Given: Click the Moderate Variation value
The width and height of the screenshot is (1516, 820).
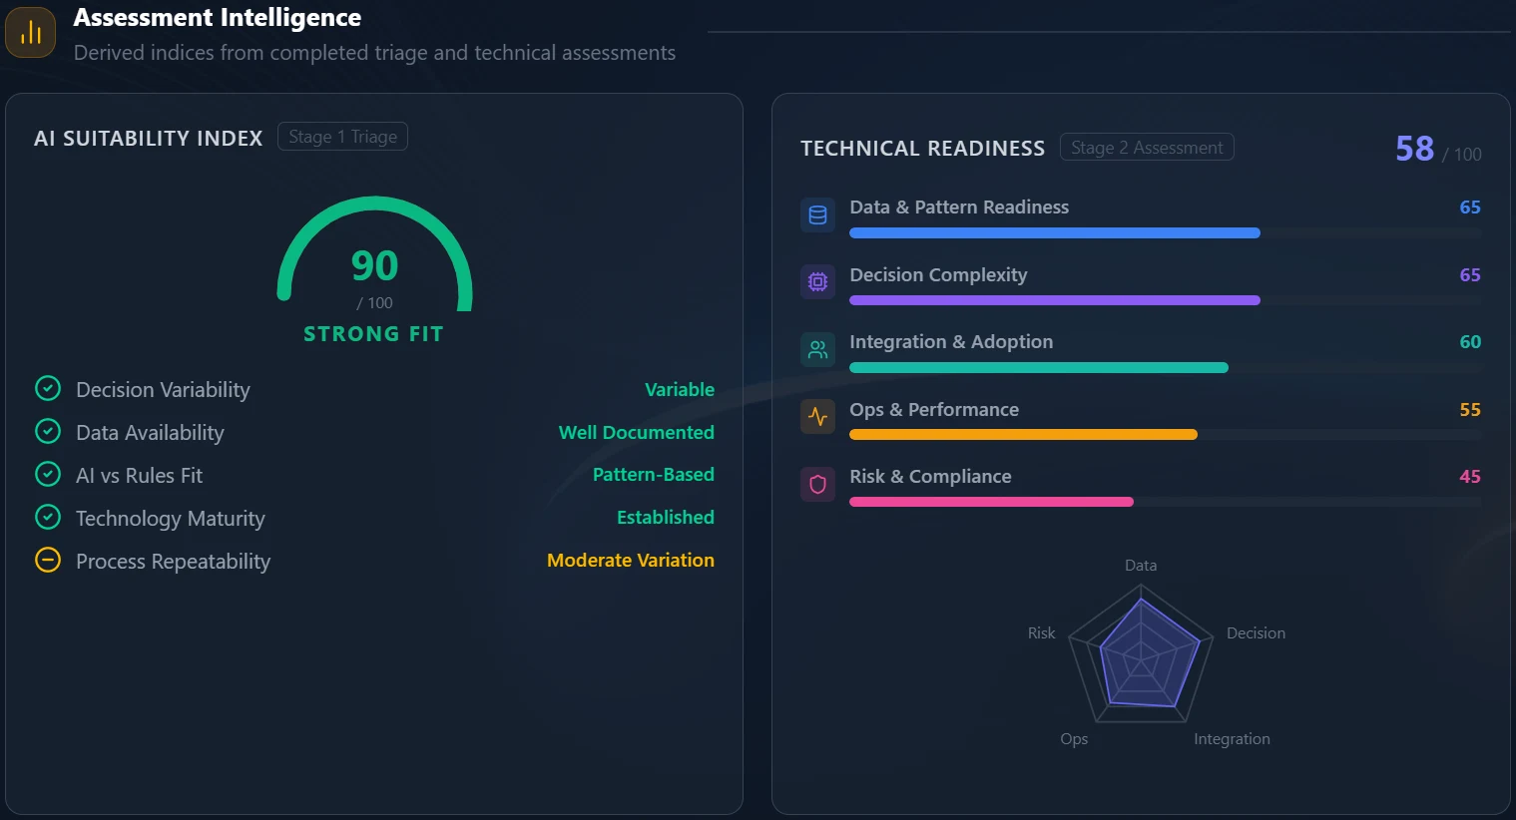Looking at the screenshot, I should pos(631,560).
